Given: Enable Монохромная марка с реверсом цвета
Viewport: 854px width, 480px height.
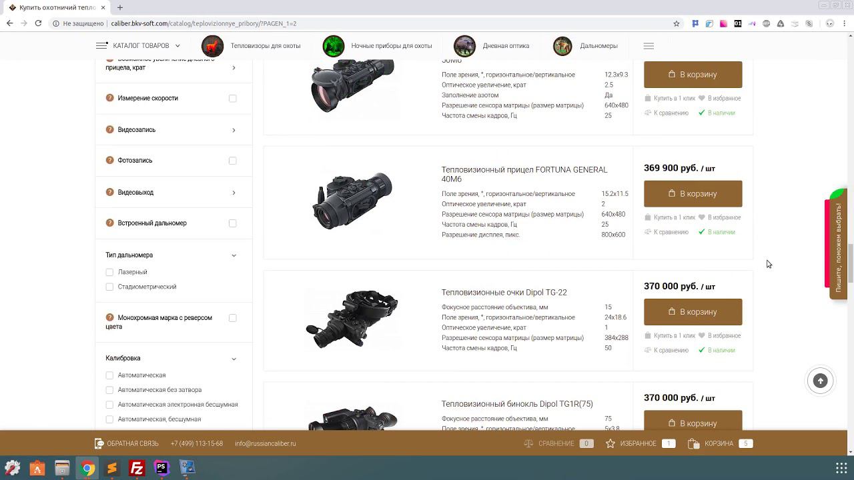Looking at the screenshot, I should pos(233,318).
